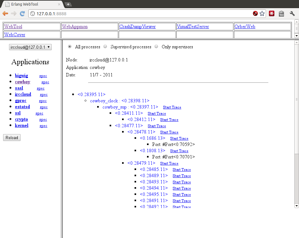Open the ssl application

click(x=18, y=113)
